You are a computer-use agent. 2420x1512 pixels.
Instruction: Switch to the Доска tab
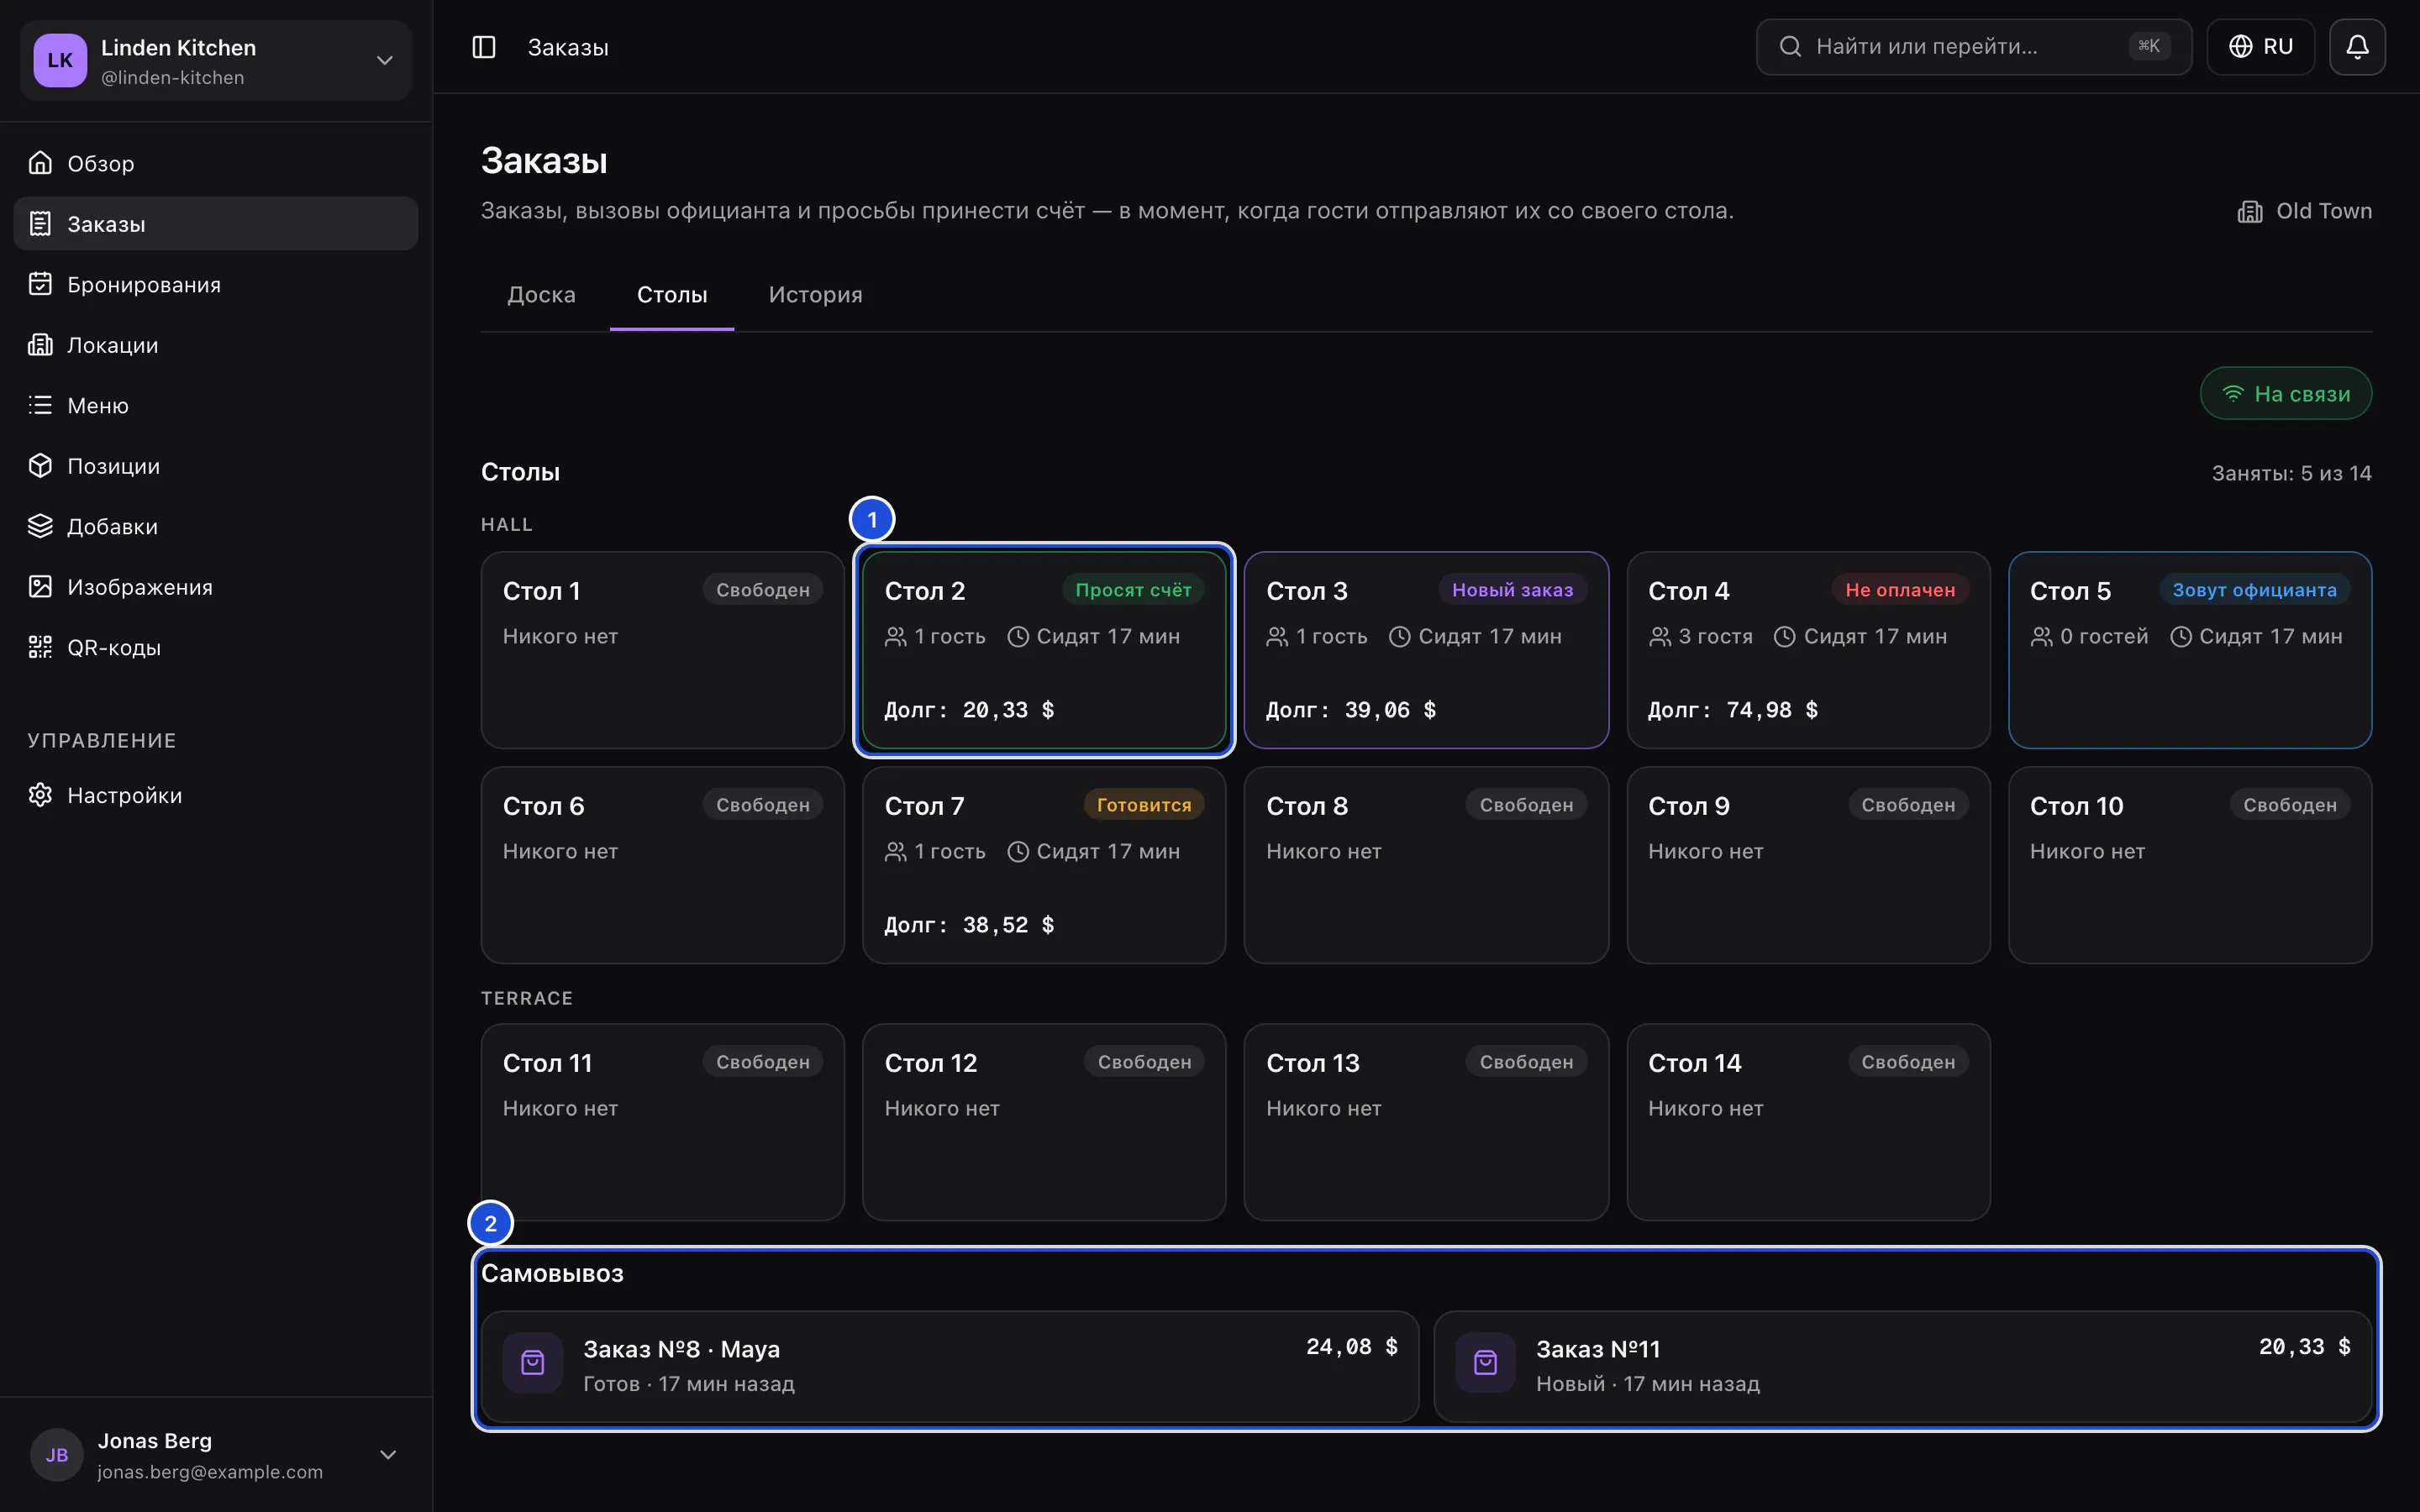[x=541, y=295]
